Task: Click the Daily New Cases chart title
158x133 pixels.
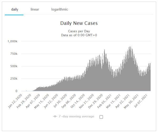Action: [x=79, y=23]
